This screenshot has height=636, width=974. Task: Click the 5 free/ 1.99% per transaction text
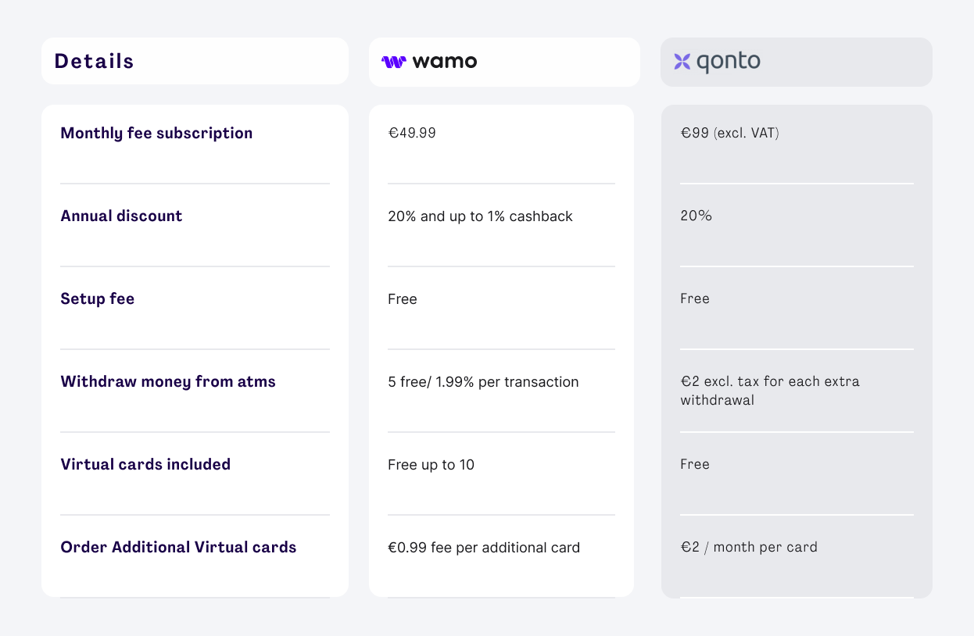tap(483, 382)
